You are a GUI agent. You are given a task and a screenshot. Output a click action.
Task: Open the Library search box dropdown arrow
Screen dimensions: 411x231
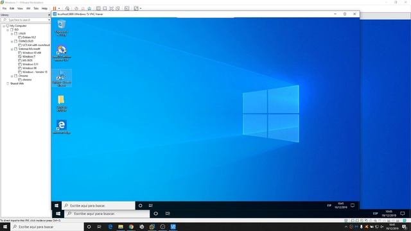pyautogui.click(x=49, y=20)
